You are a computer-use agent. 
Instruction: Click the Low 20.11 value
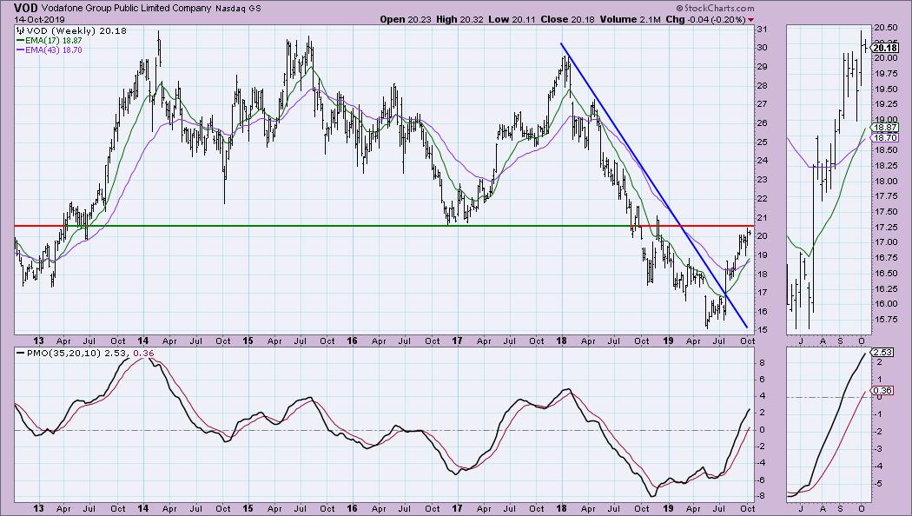[512, 19]
